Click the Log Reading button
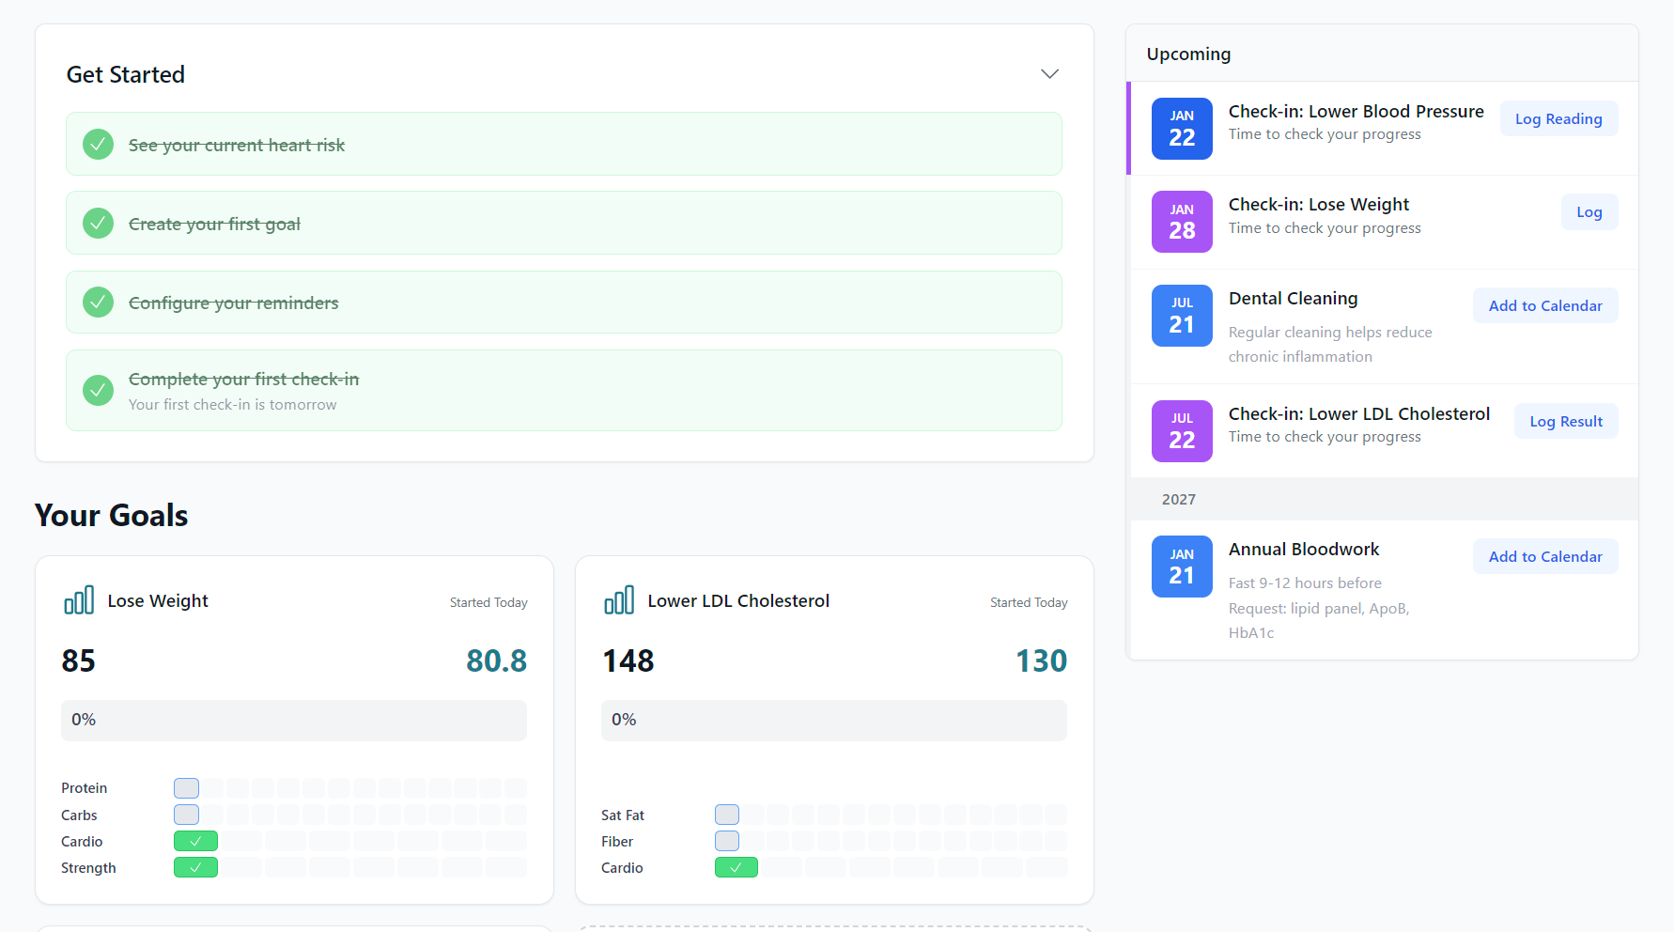This screenshot has width=1674, height=932. [x=1558, y=119]
